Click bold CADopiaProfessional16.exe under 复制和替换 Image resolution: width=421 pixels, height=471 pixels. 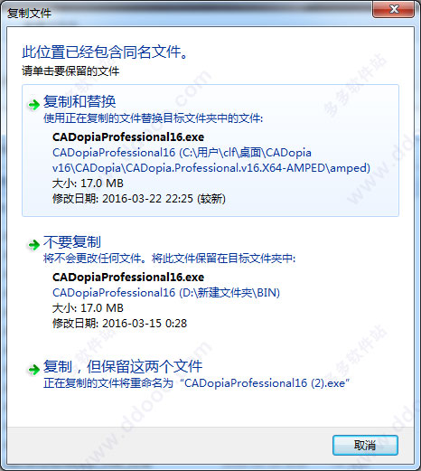(128, 137)
